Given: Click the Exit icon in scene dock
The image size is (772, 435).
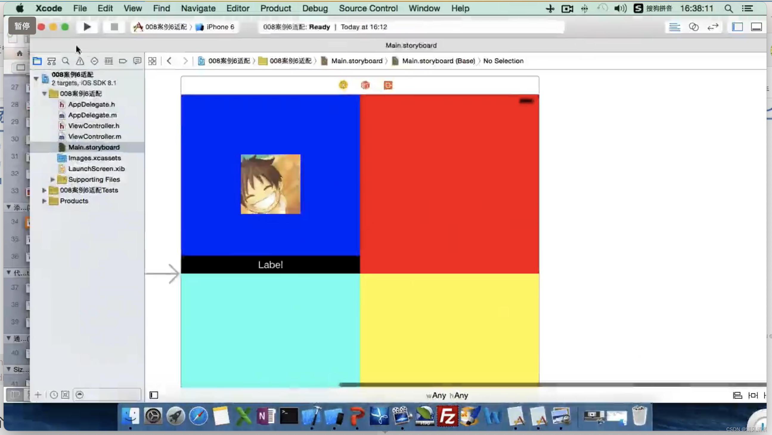Looking at the screenshot, I should click(388, 86).
